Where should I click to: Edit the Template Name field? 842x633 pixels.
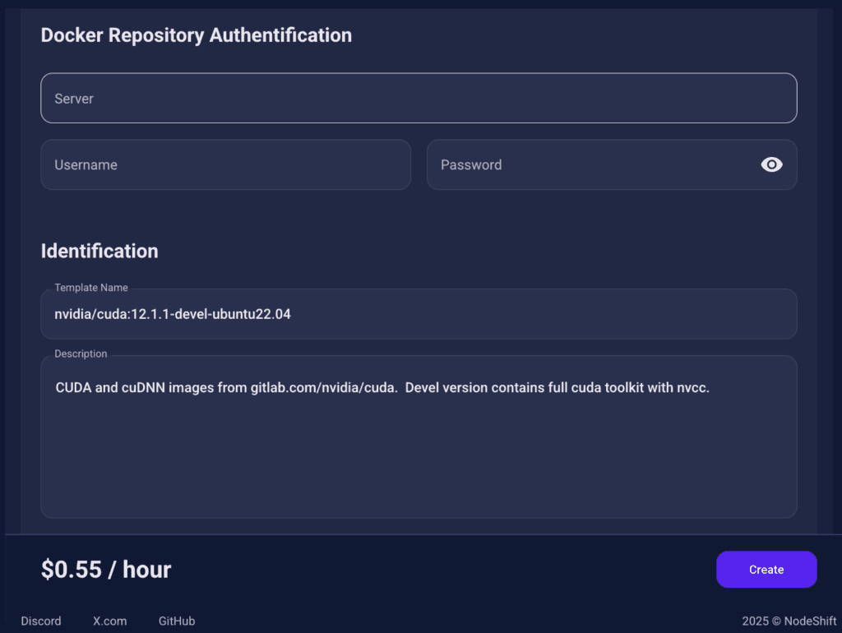coord(419,314)
